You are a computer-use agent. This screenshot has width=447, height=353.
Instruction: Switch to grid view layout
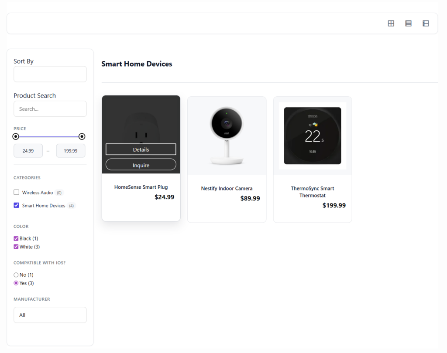coord(391,24)
